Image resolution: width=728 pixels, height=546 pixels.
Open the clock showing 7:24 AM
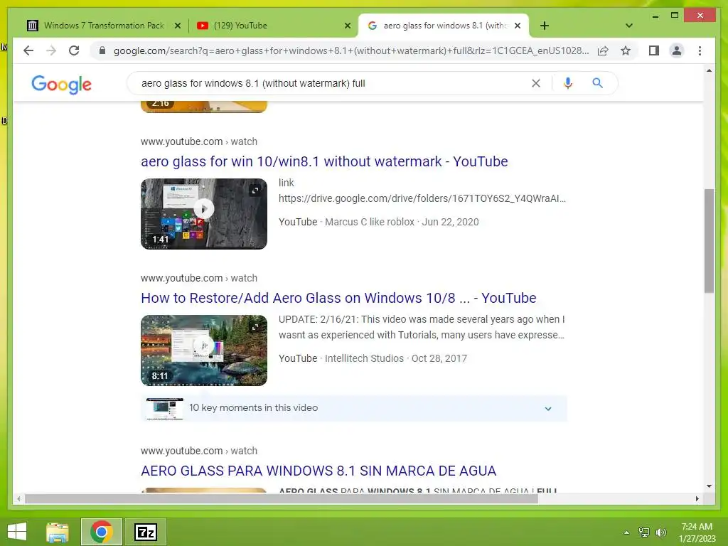(697, 532)
